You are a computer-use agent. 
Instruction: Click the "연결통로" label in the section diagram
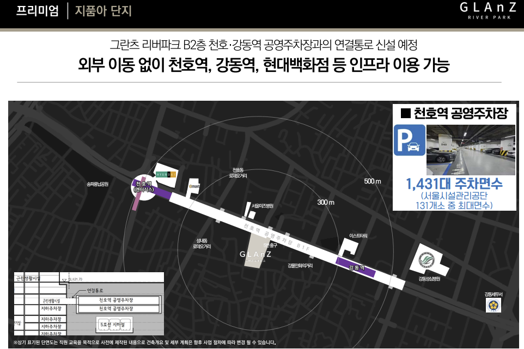tap(95, 291)
